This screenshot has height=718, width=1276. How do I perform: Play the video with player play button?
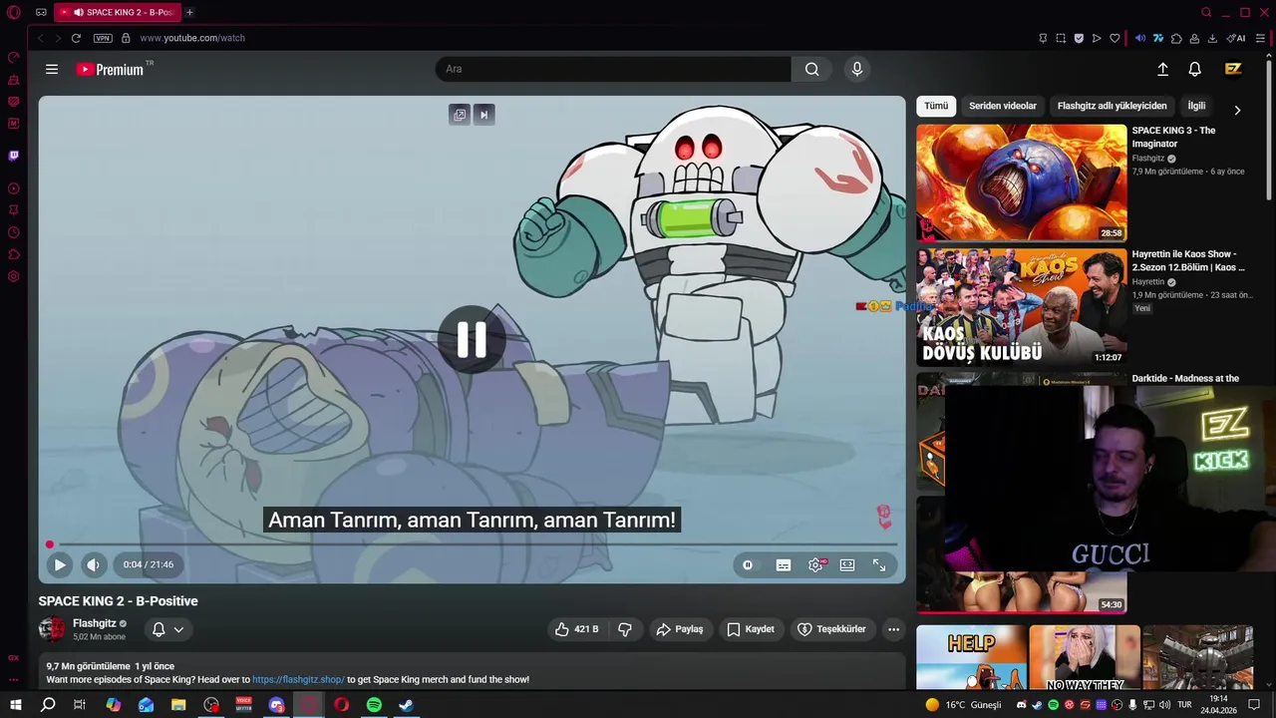coord(60,564)
